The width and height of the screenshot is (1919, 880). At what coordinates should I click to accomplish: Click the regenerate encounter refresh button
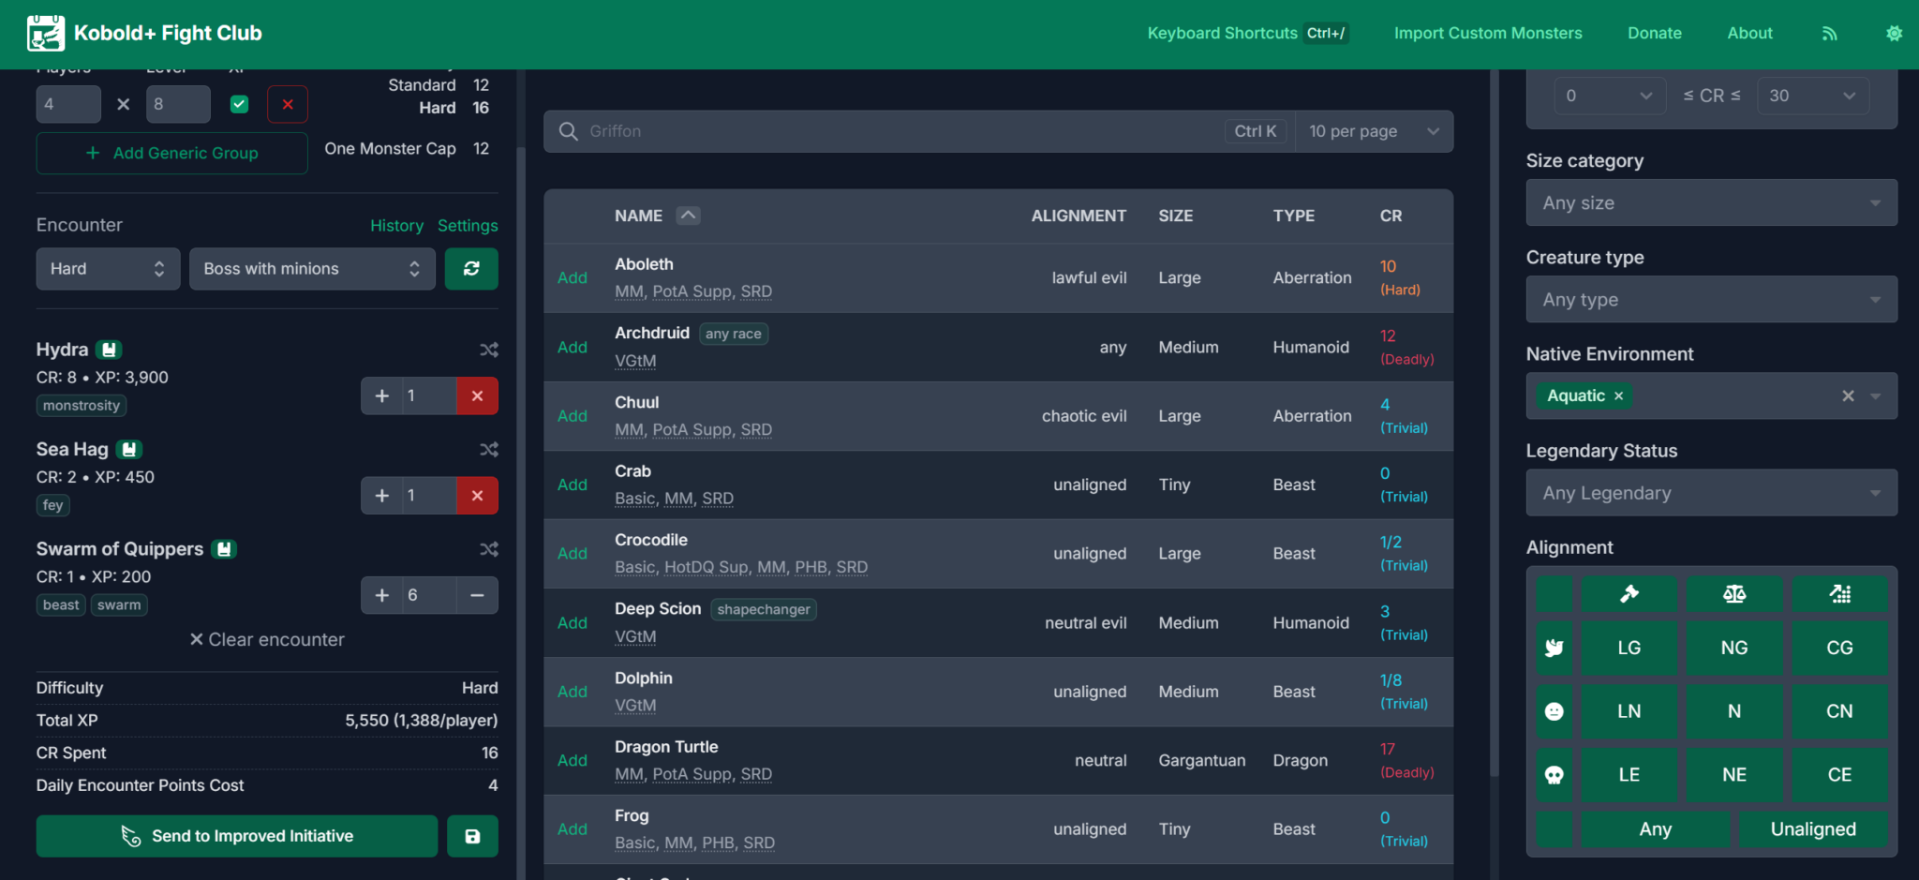pos(471,269)
